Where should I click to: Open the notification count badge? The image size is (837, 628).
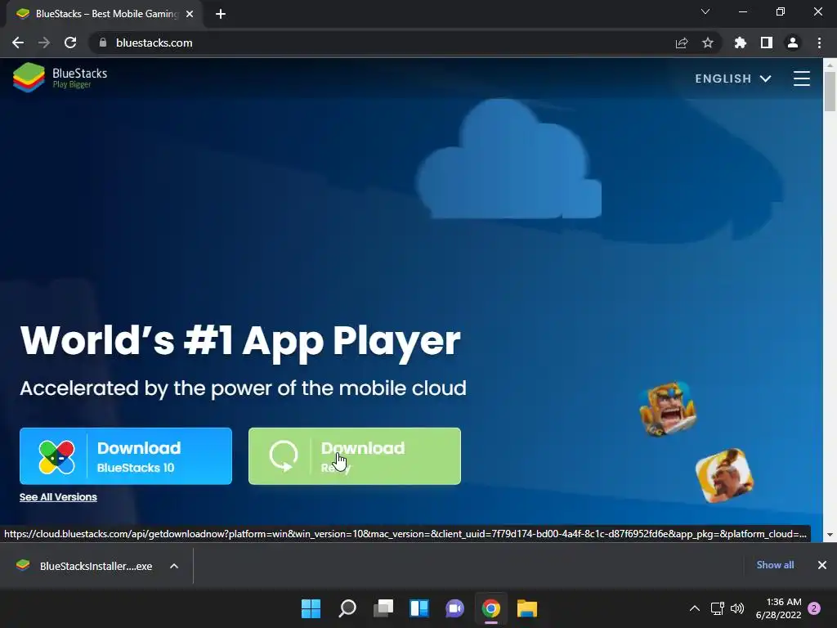coord(814,608)
